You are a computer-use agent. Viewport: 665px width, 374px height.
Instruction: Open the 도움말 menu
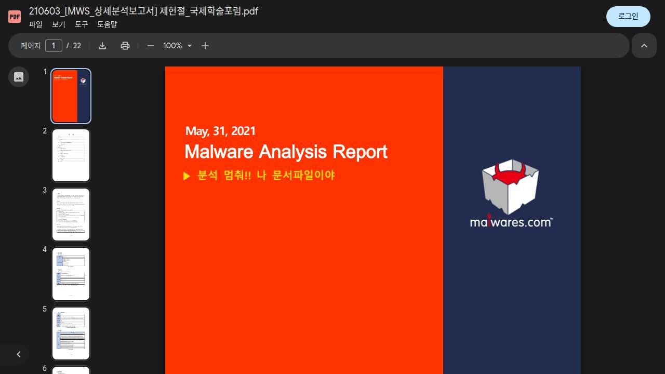[x=107, y=24]
